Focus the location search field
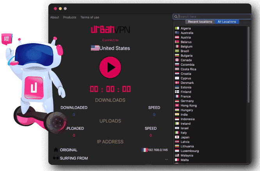 [212, 17]
